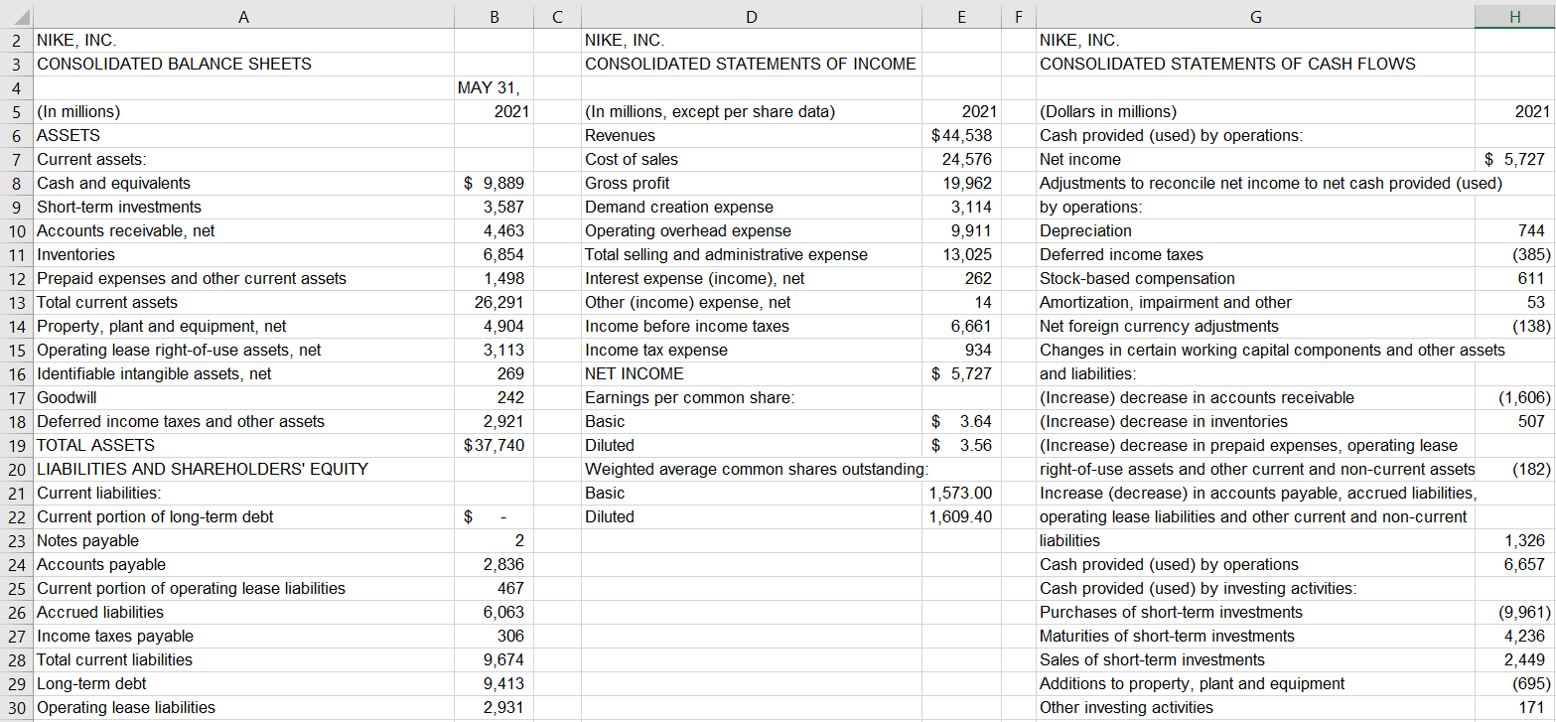Screen dimensions: 1556x722
Task: Click total selling and administrative value 13,025
Action: coord(961,254)
